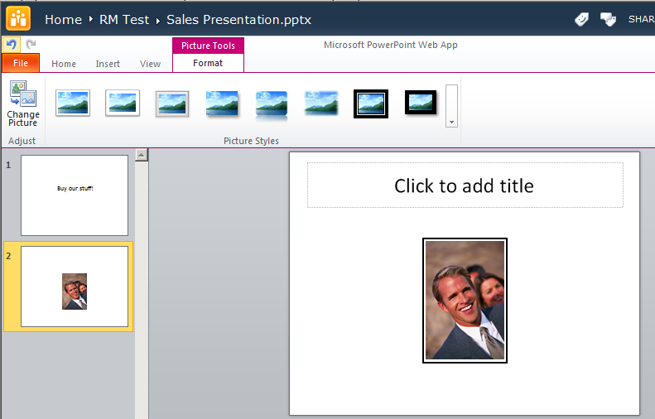Viewport: 655px width, 419px height.
Task: Select the Format tab
Action: (x=208, y=63)
